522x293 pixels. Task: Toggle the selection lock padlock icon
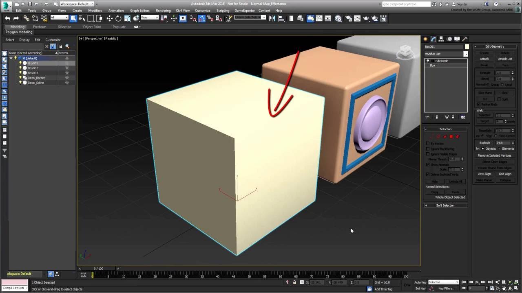pyautogui.click(x=294, y=282)
